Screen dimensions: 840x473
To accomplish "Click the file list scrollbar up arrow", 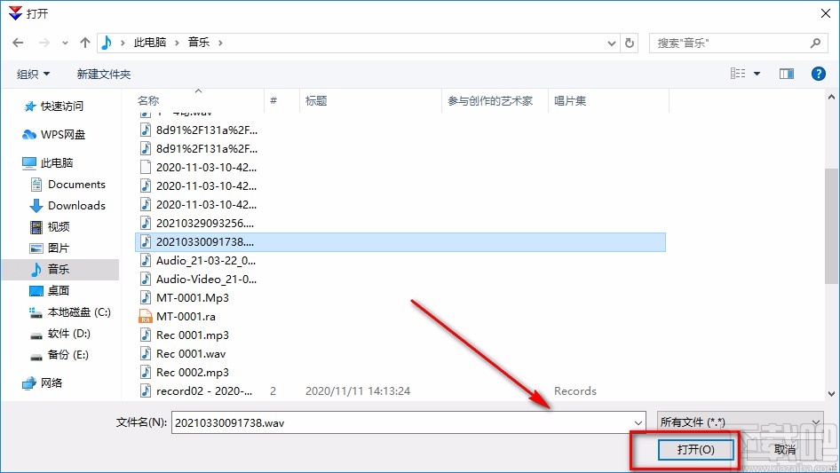I will tap(831, 98).
